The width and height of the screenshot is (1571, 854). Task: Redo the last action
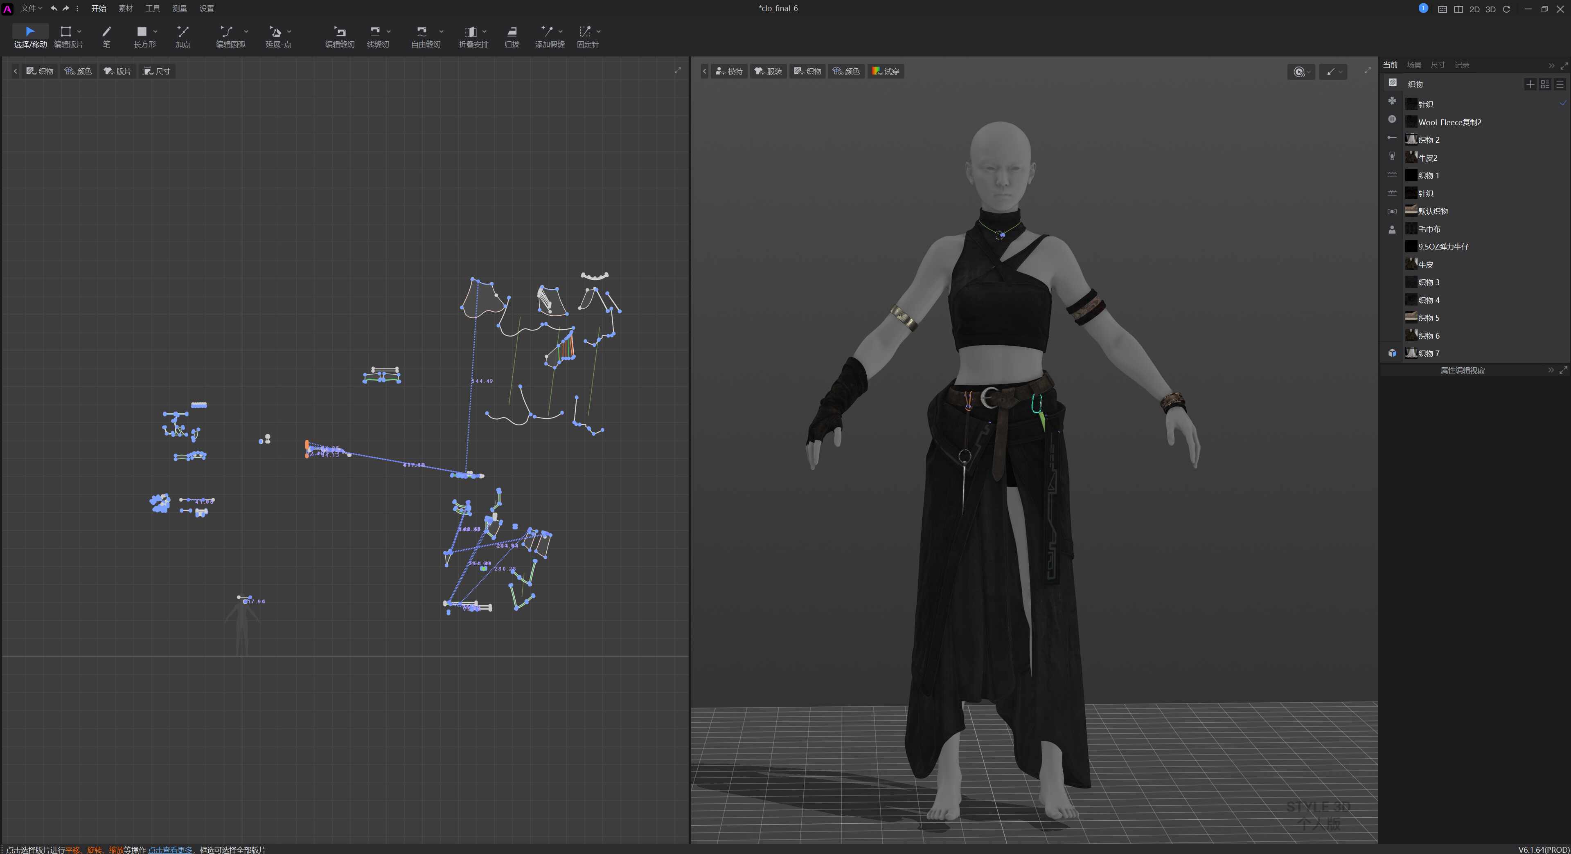point(66,9)
